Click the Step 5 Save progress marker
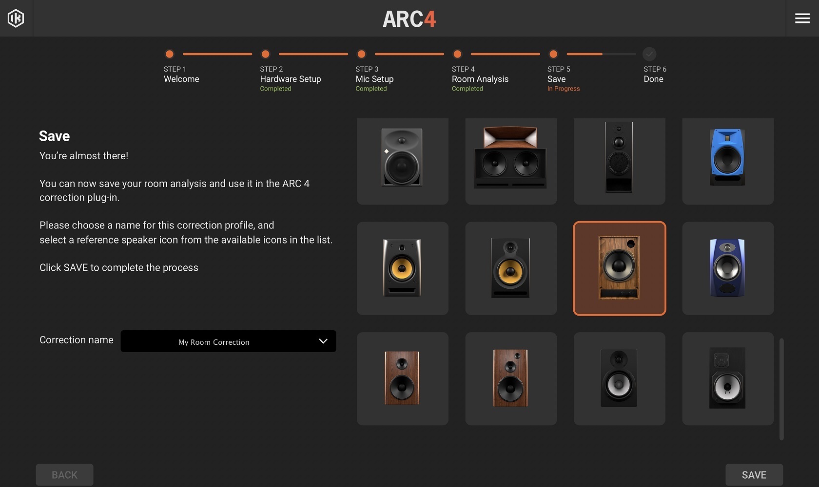This screenshot has width=819, height=487. 553,54
